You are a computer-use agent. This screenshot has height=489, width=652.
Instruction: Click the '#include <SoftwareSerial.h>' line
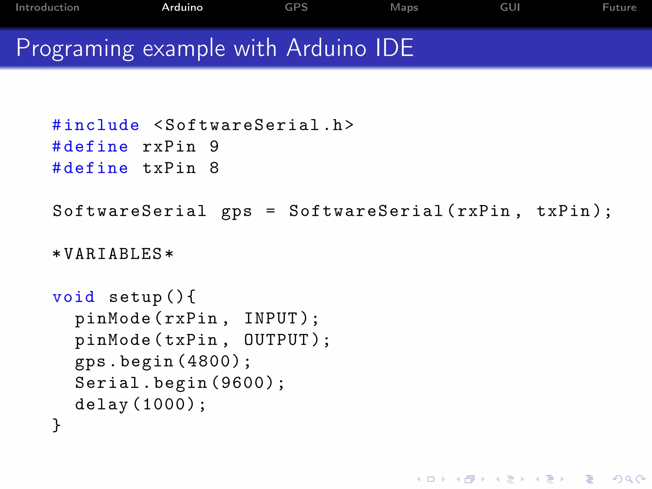coord(203,125)
